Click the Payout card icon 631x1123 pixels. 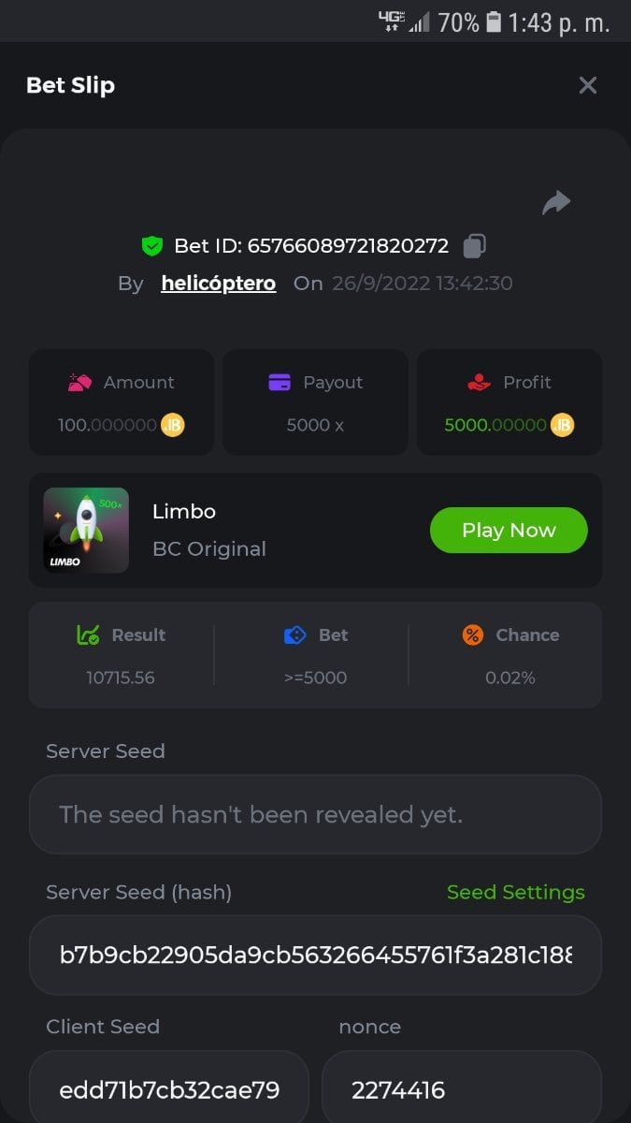[280, 382]
